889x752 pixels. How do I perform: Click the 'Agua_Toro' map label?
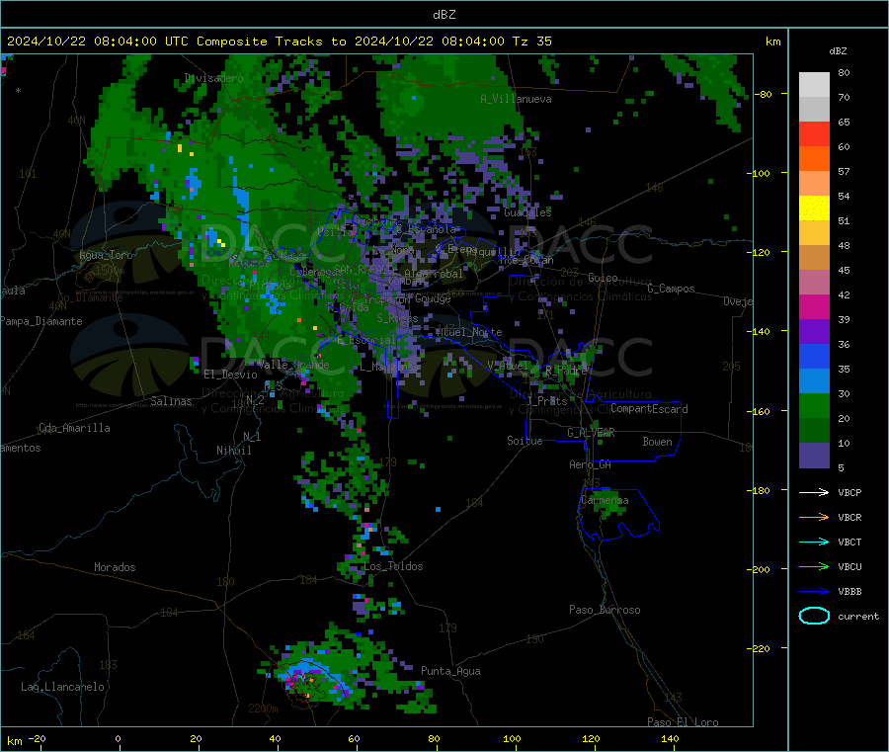point(106,255)
